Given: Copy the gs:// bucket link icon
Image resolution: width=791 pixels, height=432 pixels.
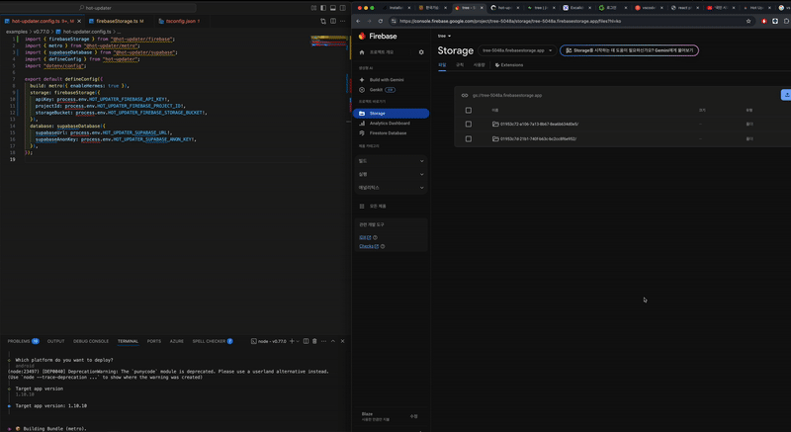Looking at the screenshot, I should pyautogui.click(x=465, y=95).
